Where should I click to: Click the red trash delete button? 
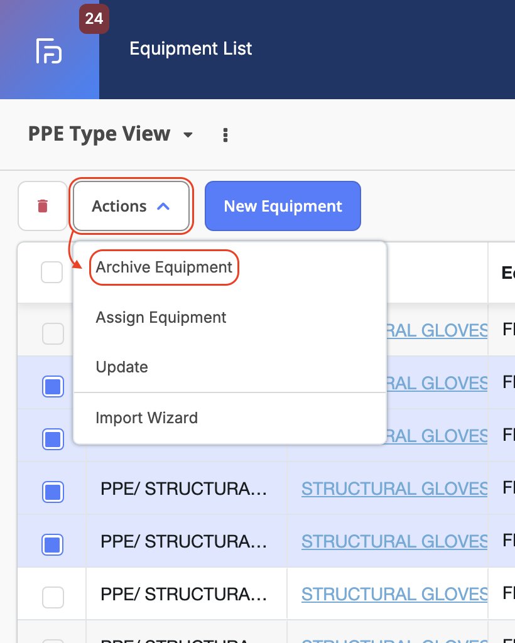tap(43, 206)
